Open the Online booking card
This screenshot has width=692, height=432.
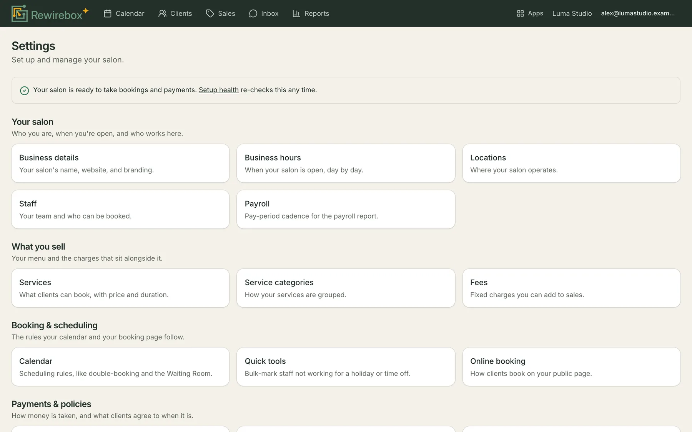571,367
